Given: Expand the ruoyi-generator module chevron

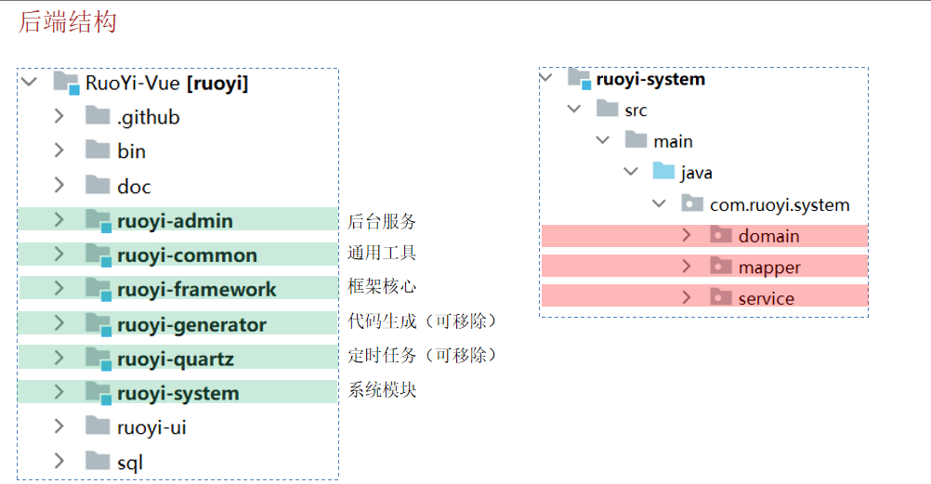Looking at the screenshot, I should pos(59,323).
